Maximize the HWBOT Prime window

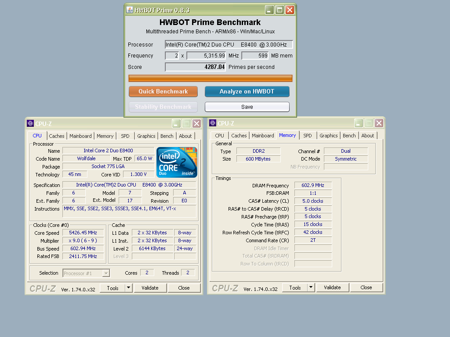click(x=279, y=10)
